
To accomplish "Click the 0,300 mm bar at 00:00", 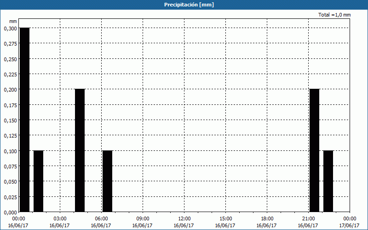I will [x=25, y=120].
